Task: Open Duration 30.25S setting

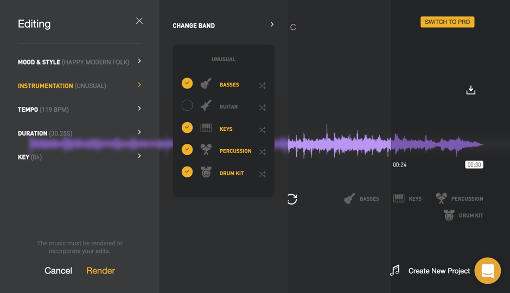Action: [x=80, y=133]
